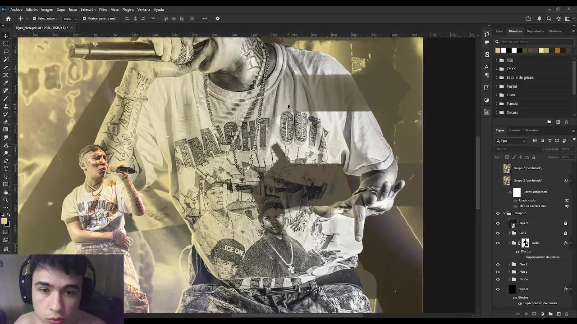
Task: Create a new group from Capas footer
Action: tap(550, 314)
